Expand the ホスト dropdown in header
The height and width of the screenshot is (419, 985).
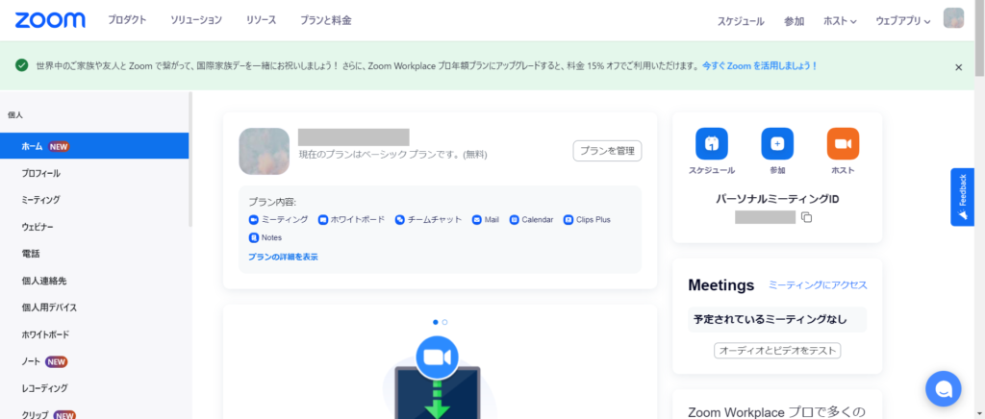(x=840, y=20)
